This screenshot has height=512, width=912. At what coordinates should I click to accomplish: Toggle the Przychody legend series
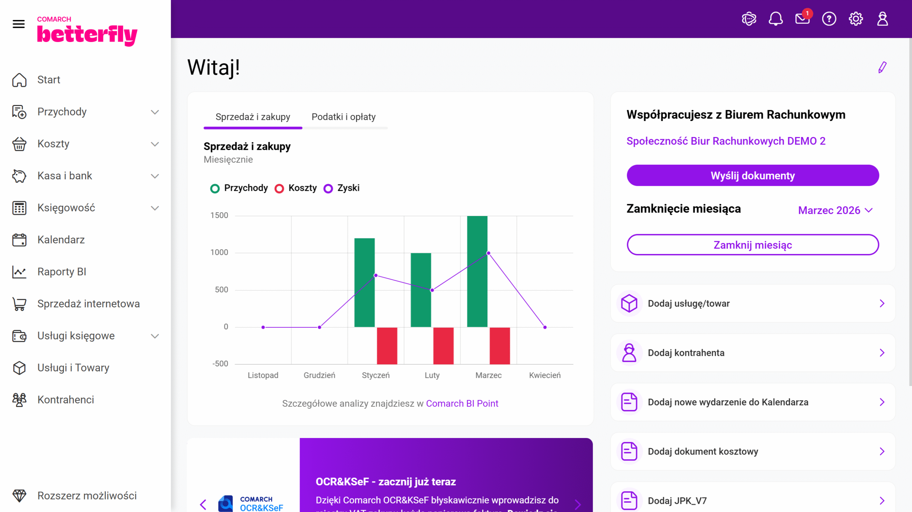[x=239, y=188]
